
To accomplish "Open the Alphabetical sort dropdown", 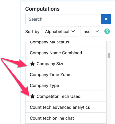I will (60, 31).
